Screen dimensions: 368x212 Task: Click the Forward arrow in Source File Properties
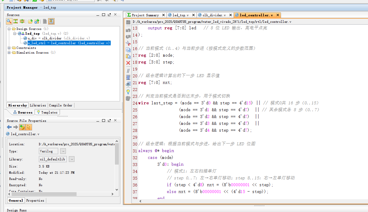15,127
